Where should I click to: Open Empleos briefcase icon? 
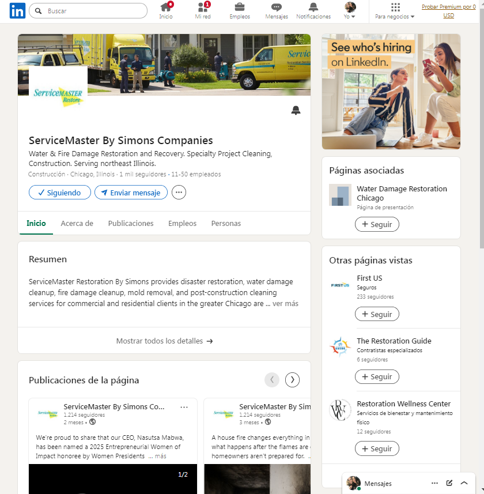240,11
